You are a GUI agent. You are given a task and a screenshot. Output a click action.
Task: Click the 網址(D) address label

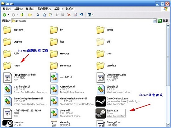[6, 21]
